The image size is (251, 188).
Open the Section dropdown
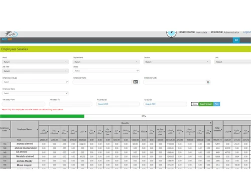(x=177, y=62)
